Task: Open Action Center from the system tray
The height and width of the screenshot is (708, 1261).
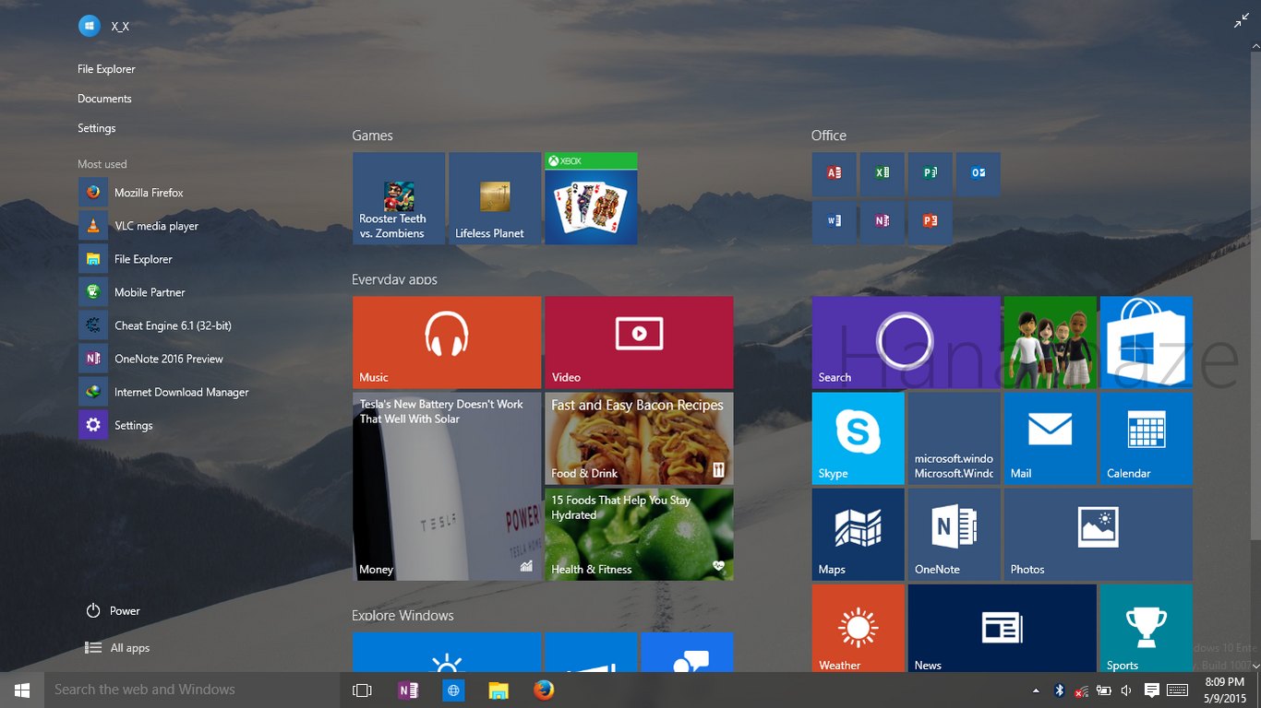Action: point(1151,689)
